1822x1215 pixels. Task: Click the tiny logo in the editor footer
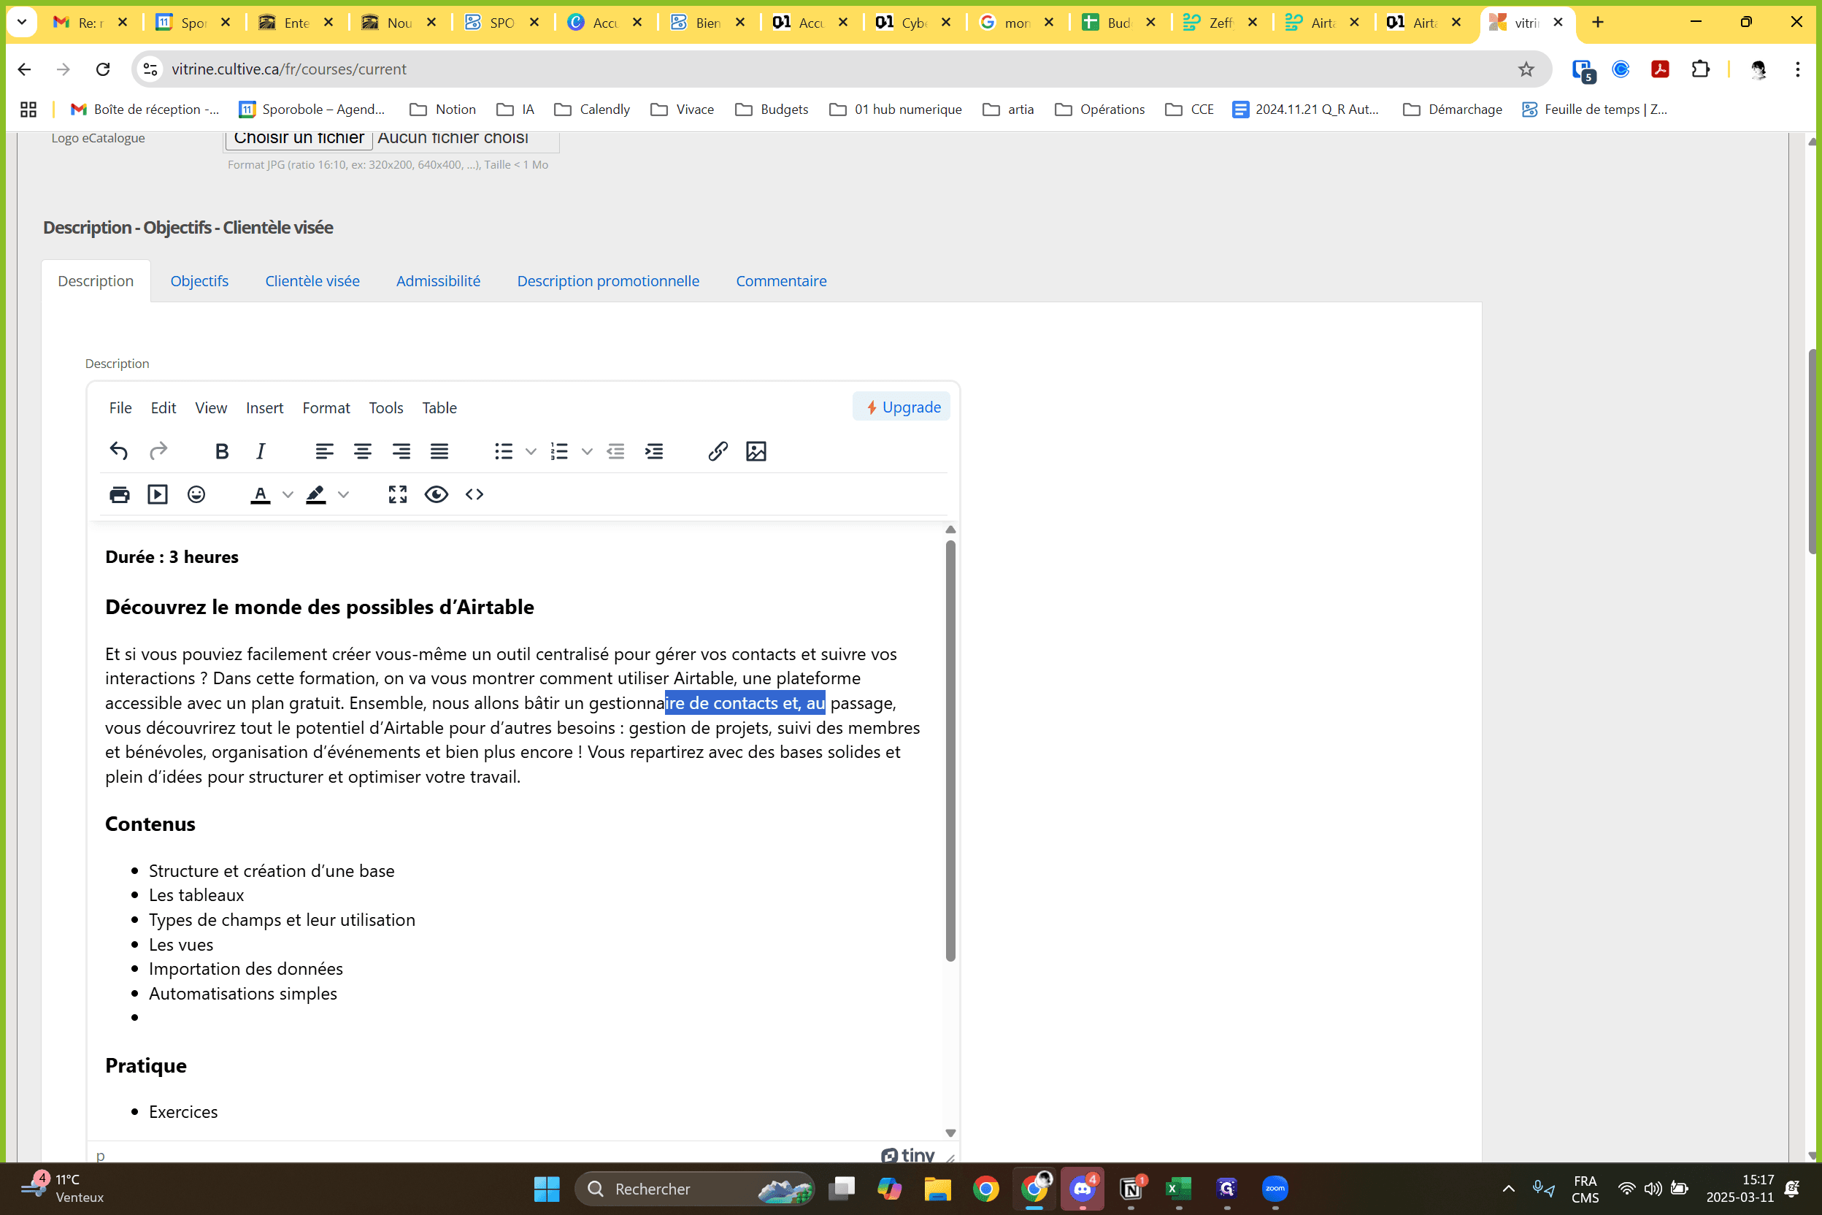pos(907,1155)
